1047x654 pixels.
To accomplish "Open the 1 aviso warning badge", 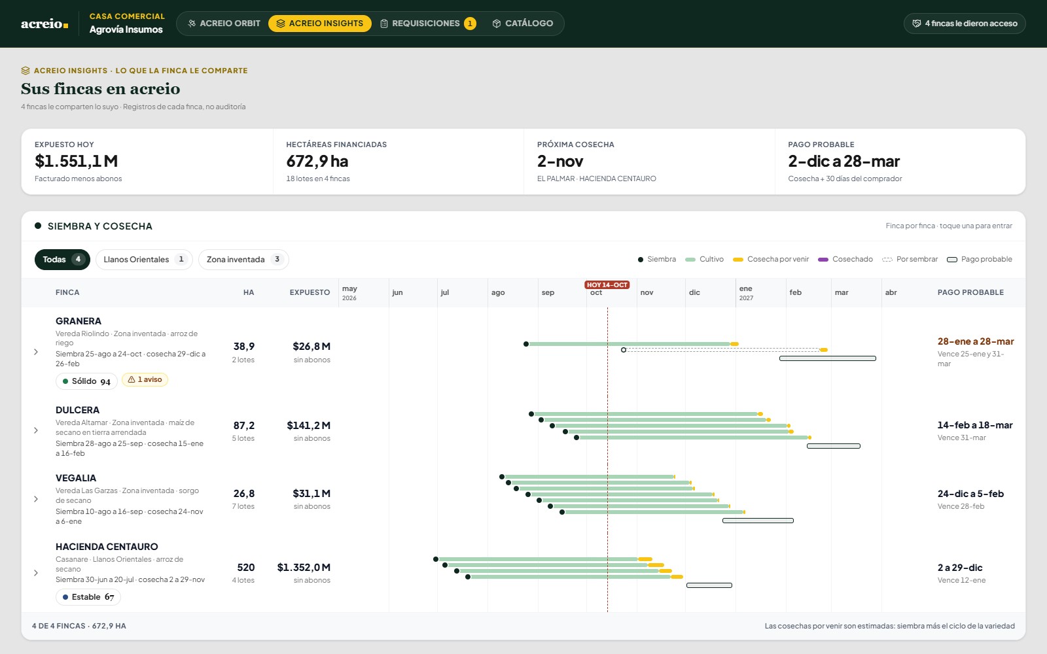I will 145,379.
